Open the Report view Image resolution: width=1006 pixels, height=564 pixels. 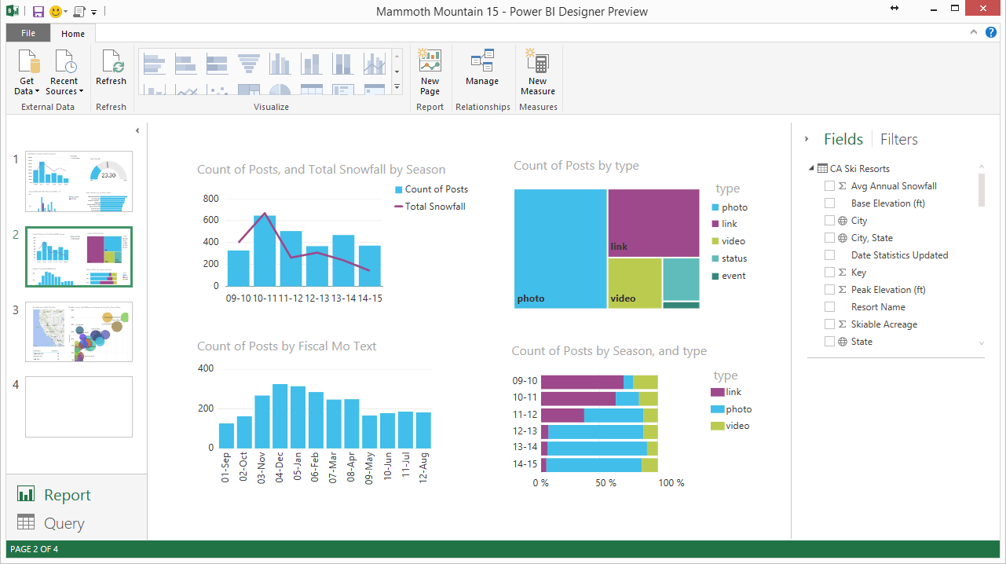pyautogui.click(x=67, y=495)
